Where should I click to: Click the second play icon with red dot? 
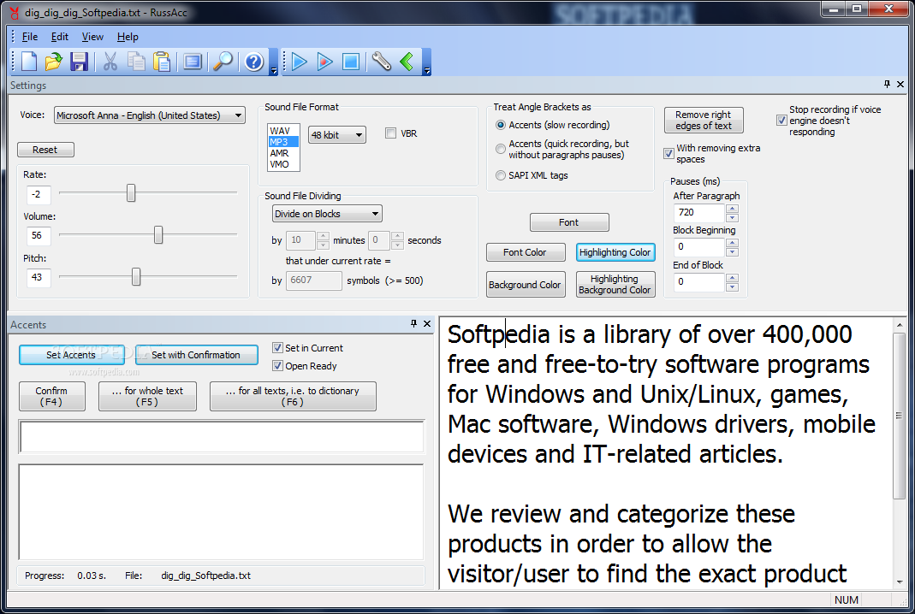click(325, 62)
